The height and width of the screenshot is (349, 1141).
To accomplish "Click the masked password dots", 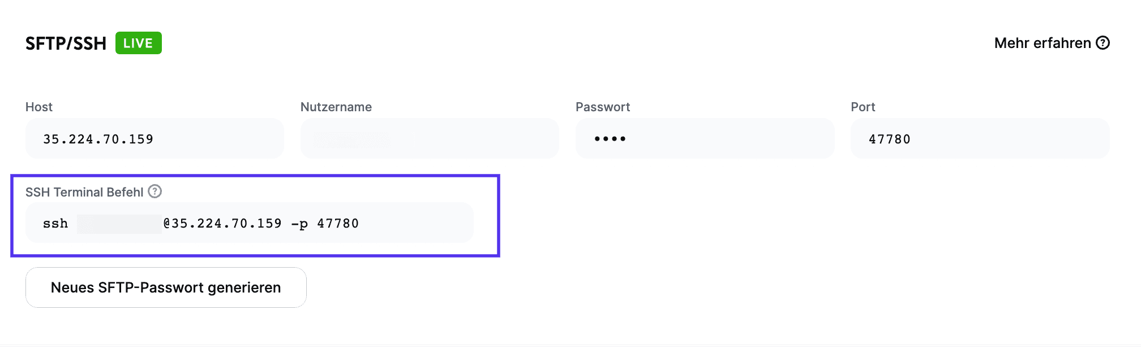I will pos(610,139).
